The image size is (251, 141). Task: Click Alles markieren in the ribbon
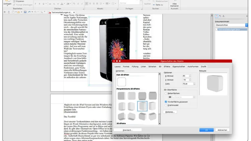click(174, 5)
